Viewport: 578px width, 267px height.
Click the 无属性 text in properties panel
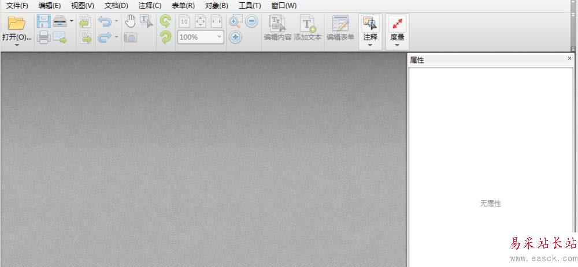[490, 204]
